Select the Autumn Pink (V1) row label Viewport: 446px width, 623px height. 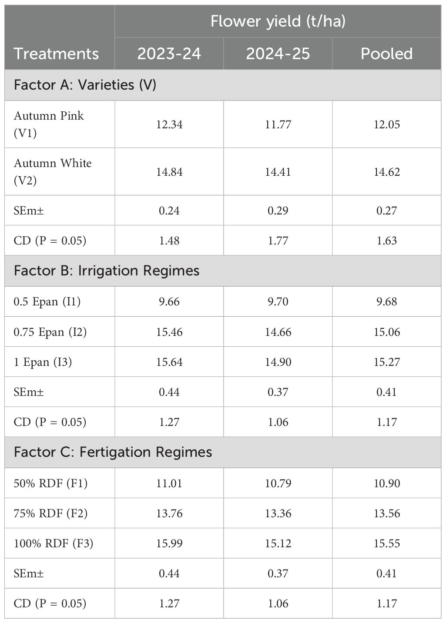pyautogui.click(x=49, y=124)
